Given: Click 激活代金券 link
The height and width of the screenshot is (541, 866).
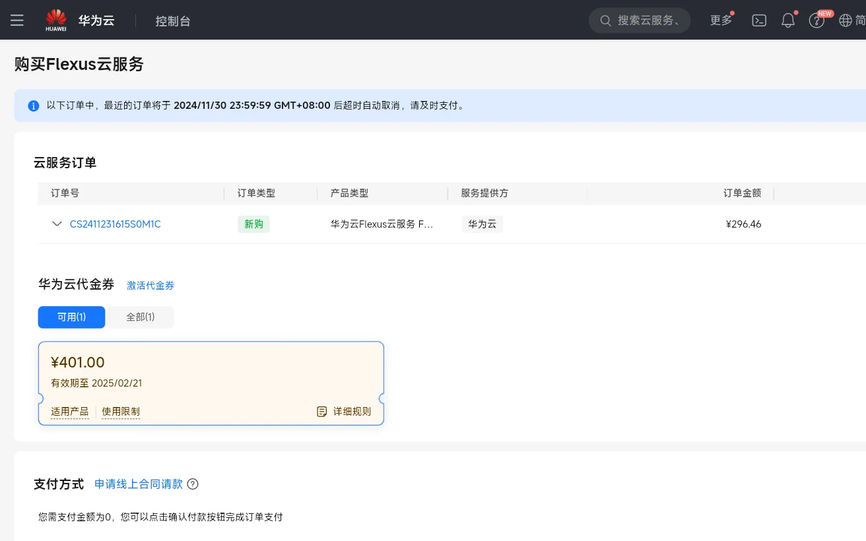Looking at the screenshot, I should click(150, 286).
